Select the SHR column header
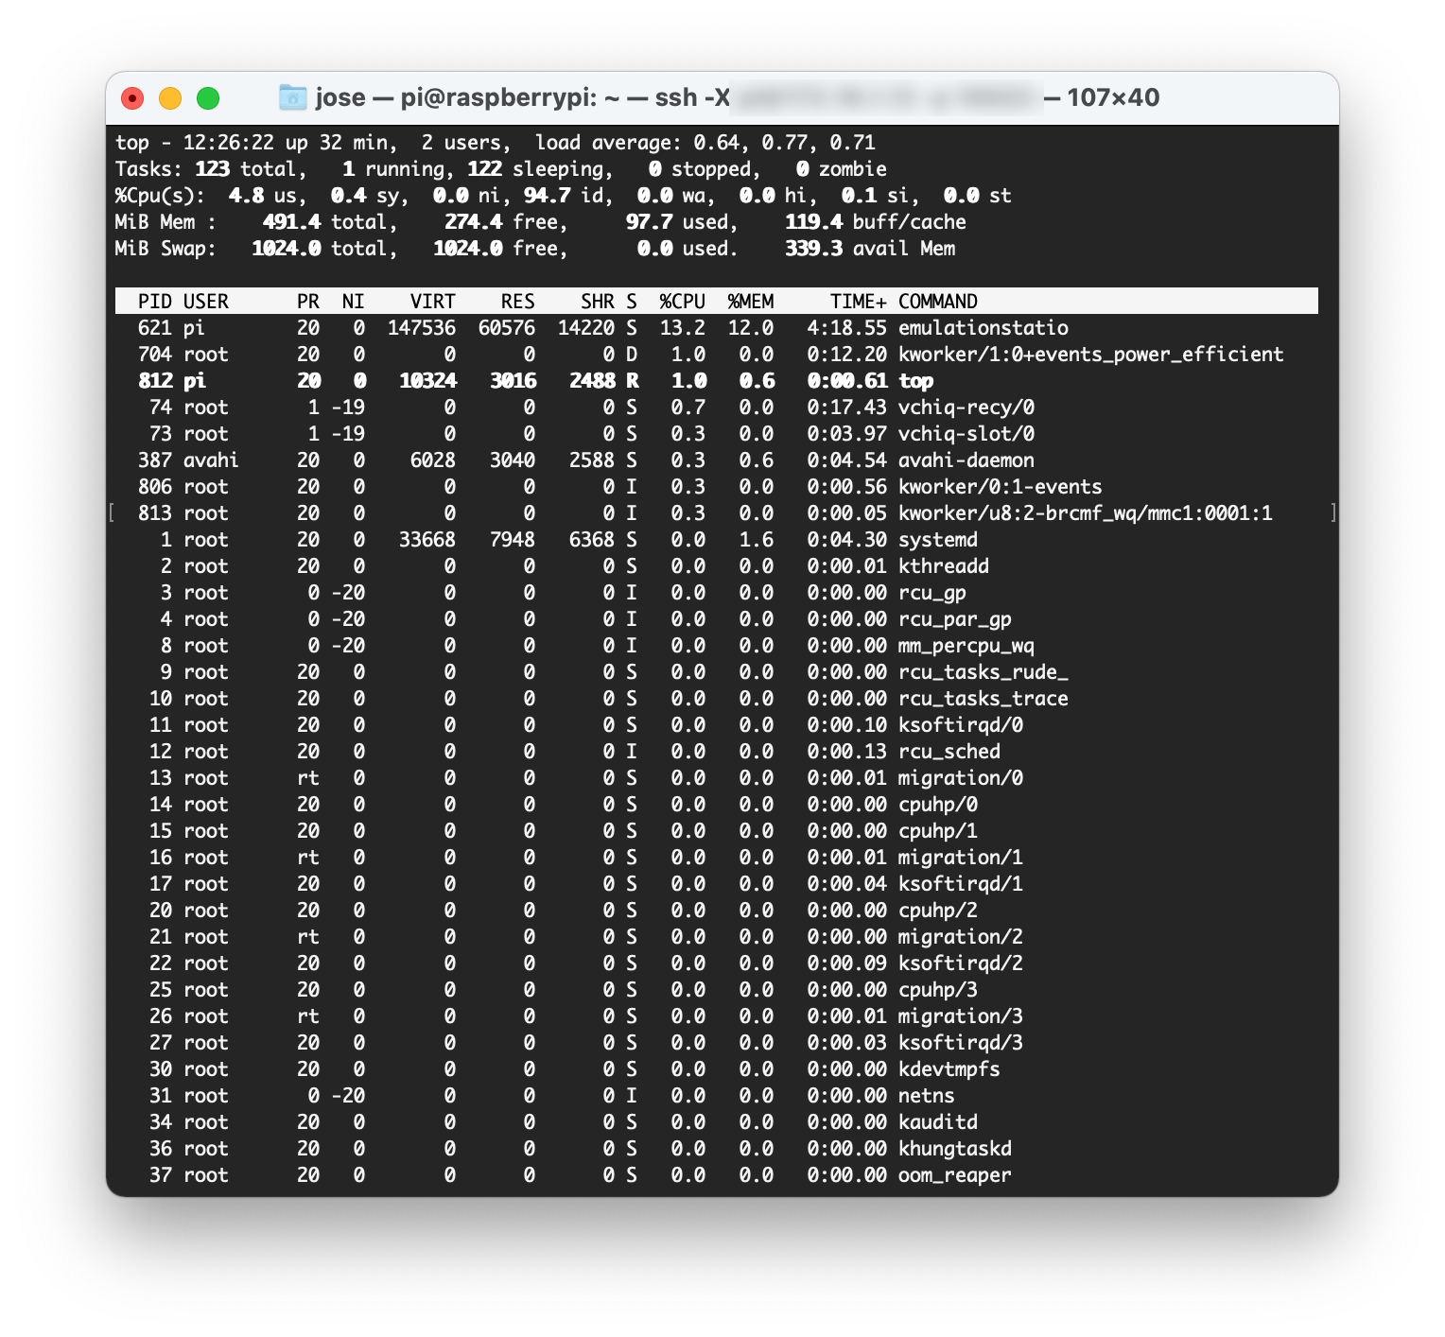Viewport: 1445px width, 1337px height. pos(598,302)
